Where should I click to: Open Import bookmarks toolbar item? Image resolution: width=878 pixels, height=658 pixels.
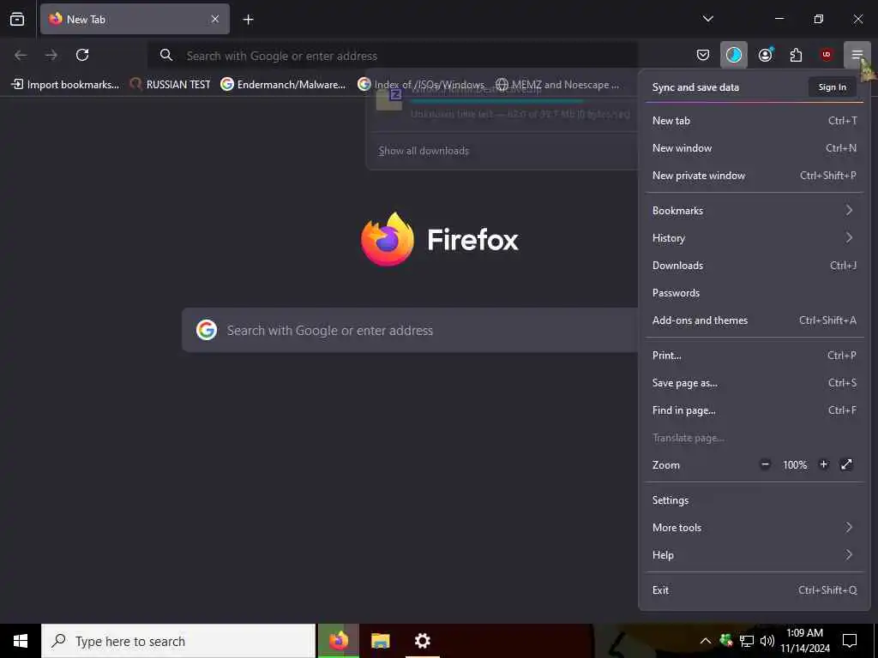click(65, 85)
